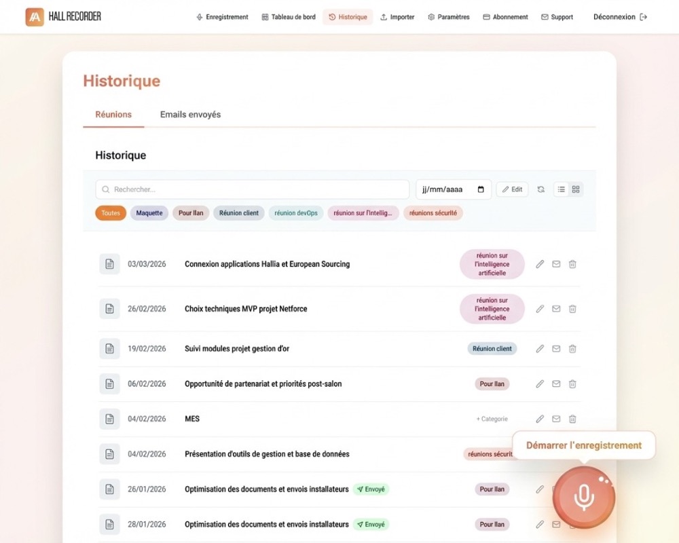
Task: Edit the Choix techniques MVP meeting
Action: (x=540, y=309)
